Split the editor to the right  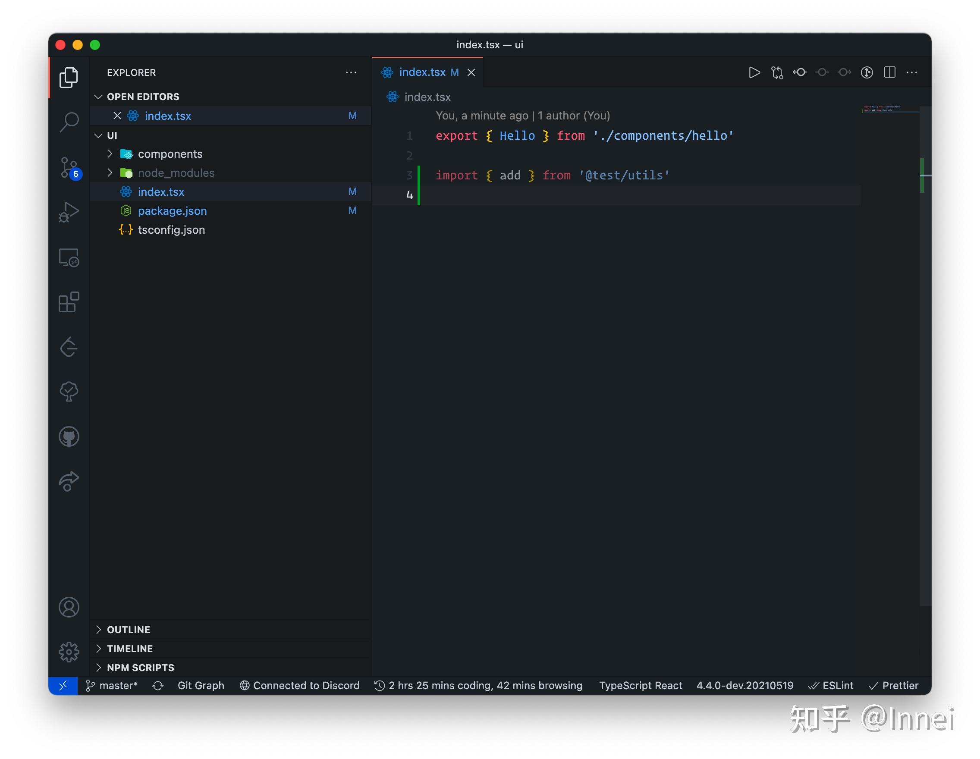889,72
